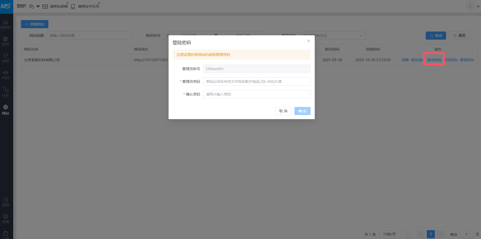481x239 pixels.
Task: Open the 10条/页 page size selector
Action: (396, 234)
